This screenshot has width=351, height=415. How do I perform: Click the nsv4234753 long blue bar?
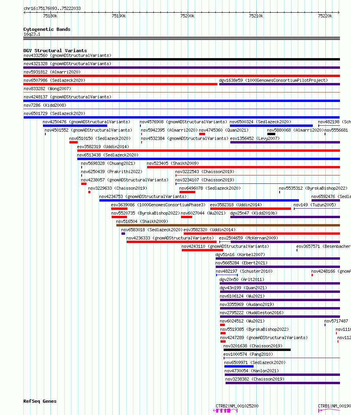[199, 200]
